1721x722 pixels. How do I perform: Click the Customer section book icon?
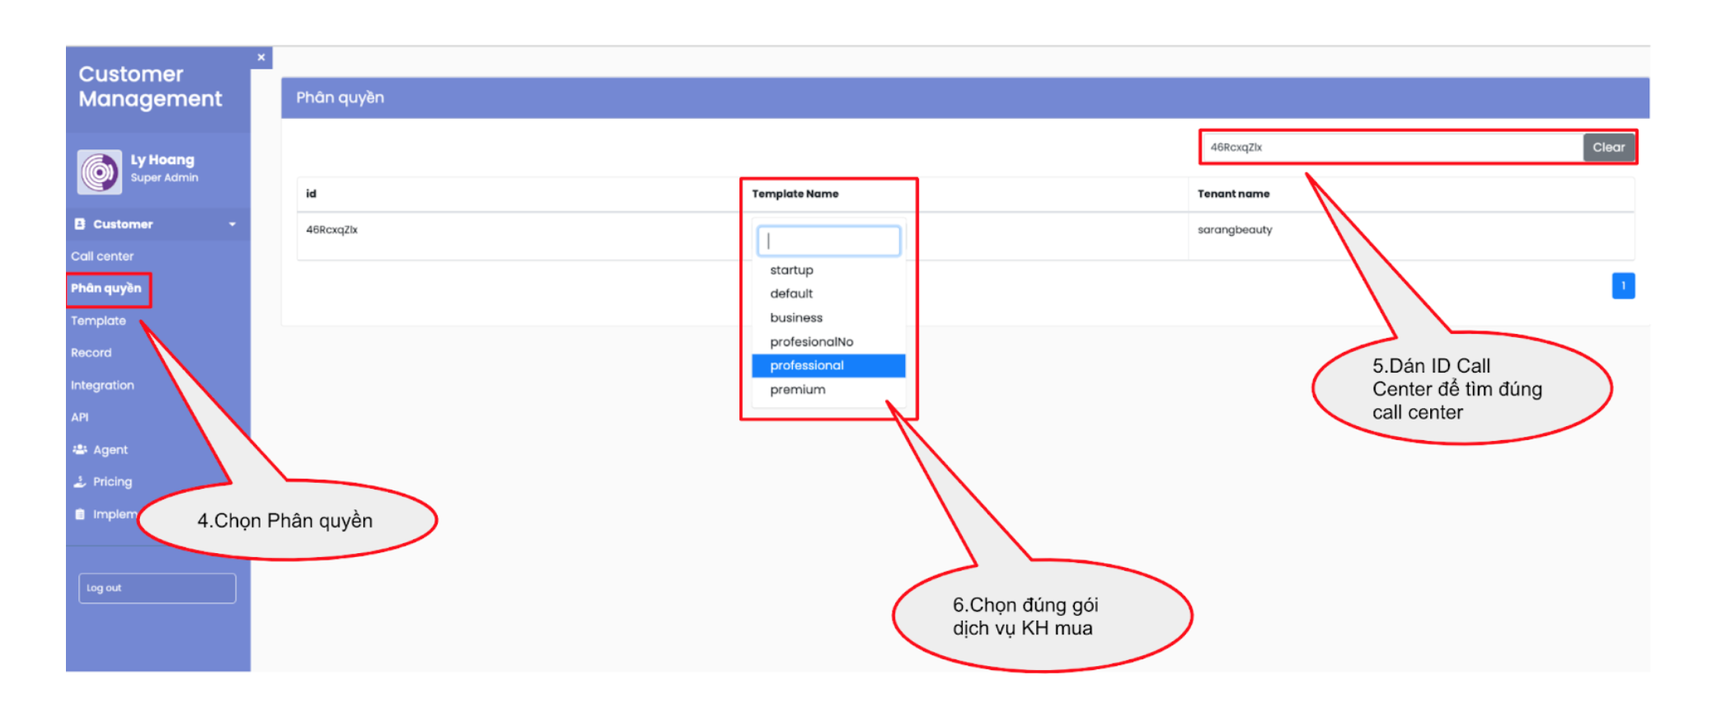(80, 224)
